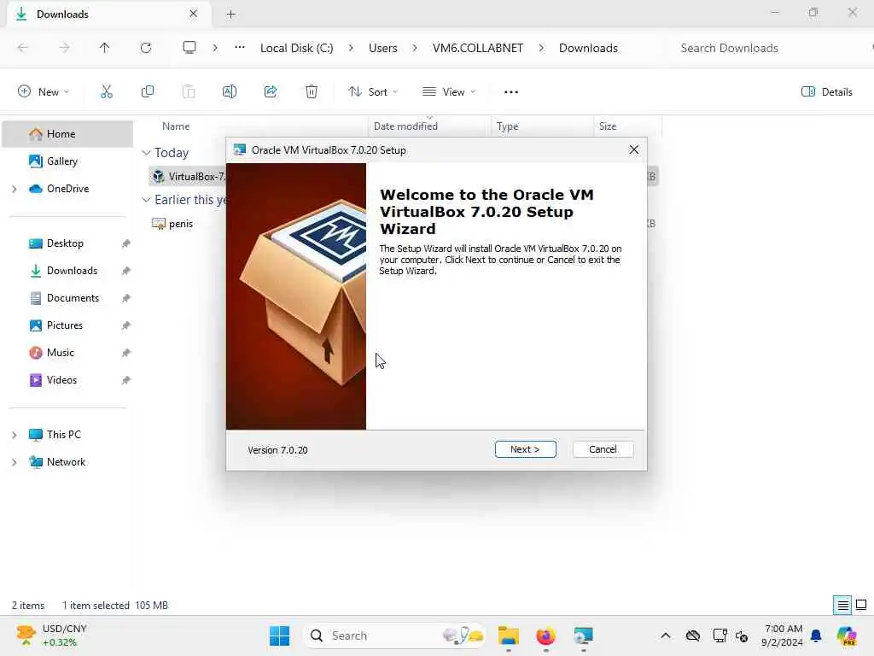This screenshot has height=656, width=874.
Task: Show hidden system tray icons
Action: pos(666,635)
